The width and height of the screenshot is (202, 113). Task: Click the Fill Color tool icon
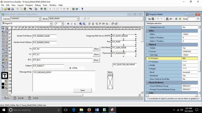point(6,81)
